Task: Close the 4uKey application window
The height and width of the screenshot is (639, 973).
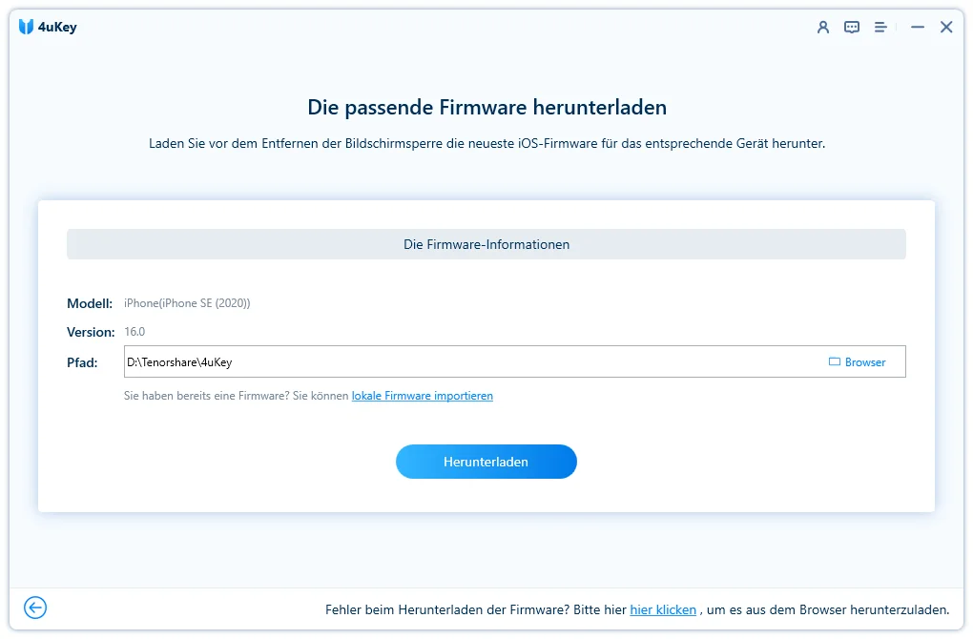Action: point(946,28)
